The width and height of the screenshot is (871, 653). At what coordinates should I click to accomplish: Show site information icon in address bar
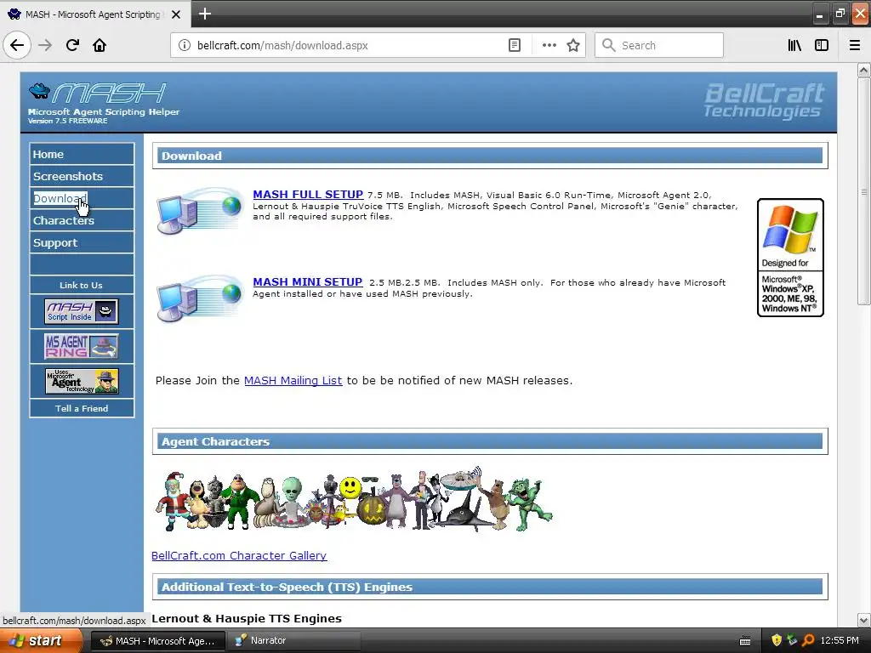click(x=185, y=46)
